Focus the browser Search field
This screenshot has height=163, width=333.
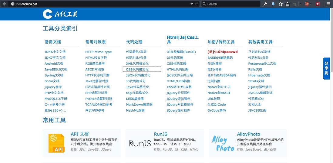click(x=230, y=4)
